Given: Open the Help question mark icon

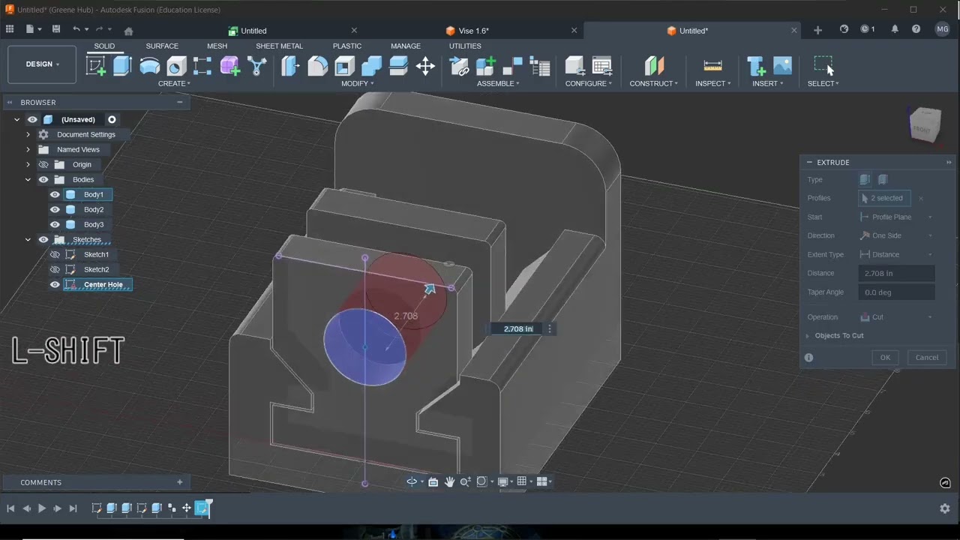Looking at the screenshot, I should pyautogui.click(x=916, y=29).
